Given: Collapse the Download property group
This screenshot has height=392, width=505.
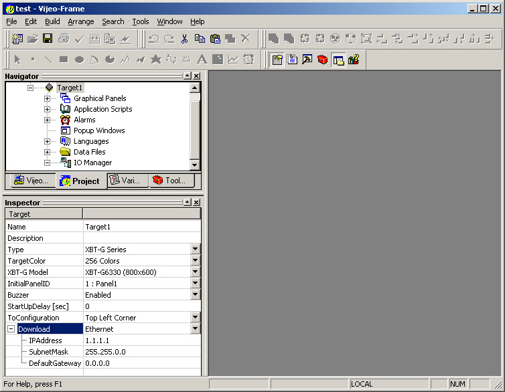Looking at the screenshot, I should [11, 329].
